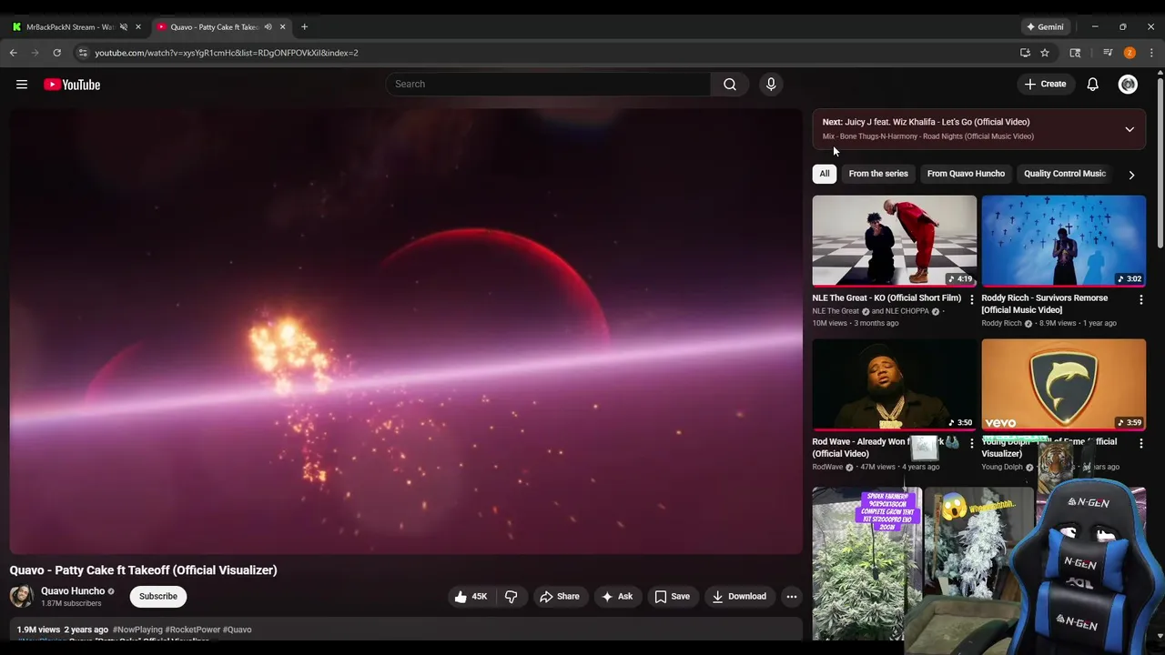The width and height of the screenshot is (1165, 655).
Task: Go back with browser back arrow
Action: click(14, 53)
